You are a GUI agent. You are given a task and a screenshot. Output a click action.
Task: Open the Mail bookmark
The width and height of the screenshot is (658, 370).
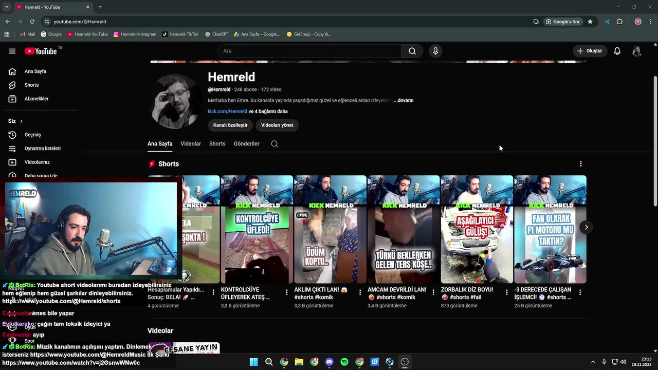click(27, 34)
